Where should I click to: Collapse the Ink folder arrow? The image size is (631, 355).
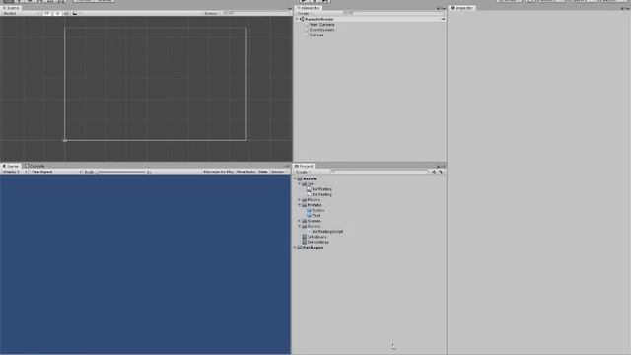click(x=300, y=184)
